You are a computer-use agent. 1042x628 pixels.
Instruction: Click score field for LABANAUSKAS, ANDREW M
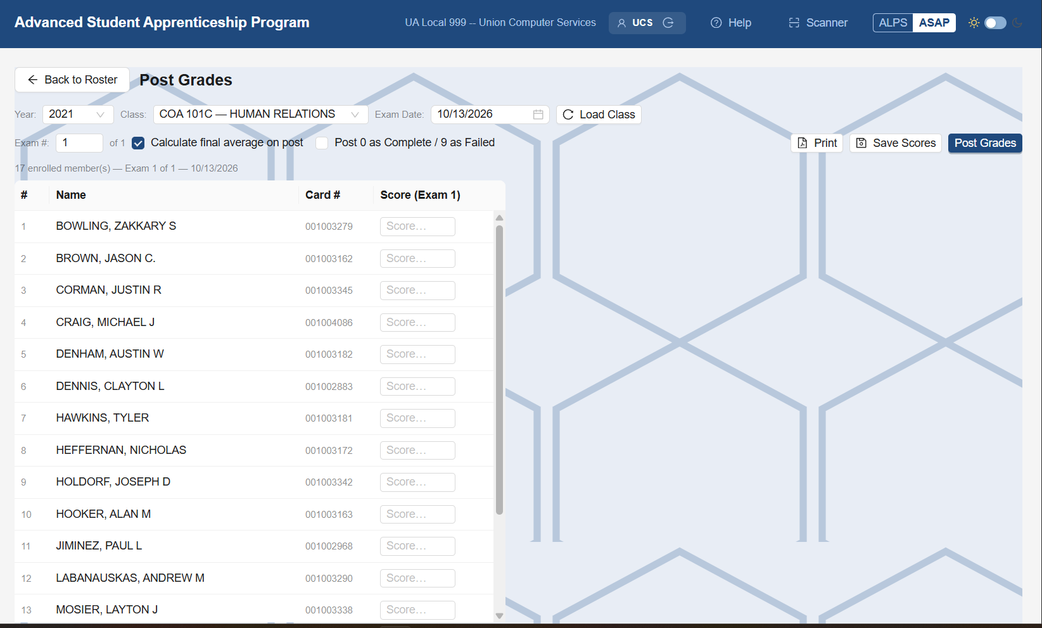[417, 579]
